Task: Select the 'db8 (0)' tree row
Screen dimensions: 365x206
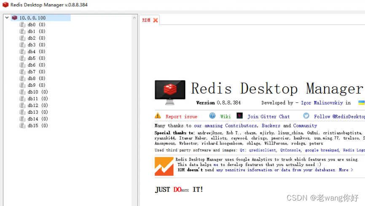Action: click(x=36, y=79)
